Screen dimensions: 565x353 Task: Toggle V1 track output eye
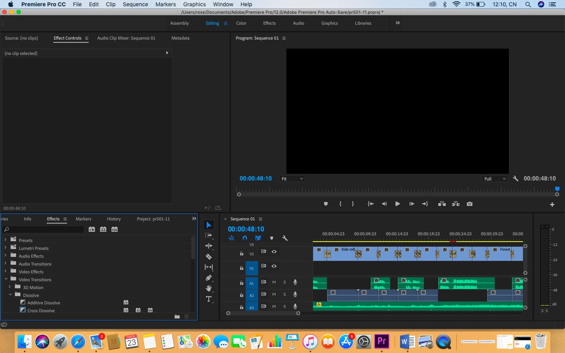click(274, 266)
